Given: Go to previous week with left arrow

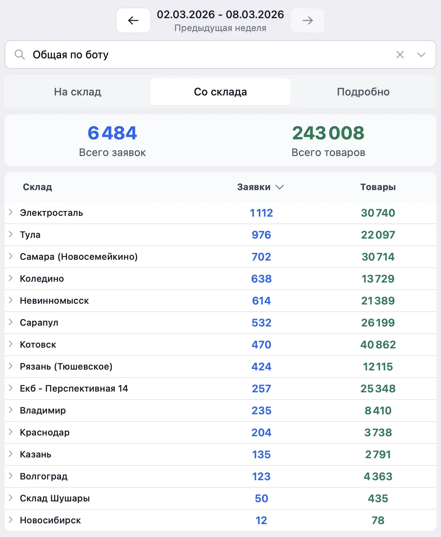Looking at the screenshot, I should (133, 20).
